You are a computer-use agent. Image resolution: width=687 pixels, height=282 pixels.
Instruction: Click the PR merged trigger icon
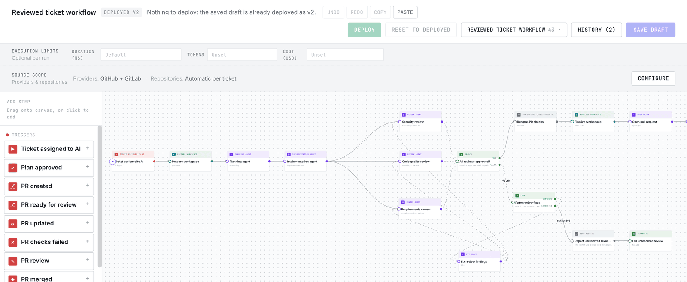[13, 279]
